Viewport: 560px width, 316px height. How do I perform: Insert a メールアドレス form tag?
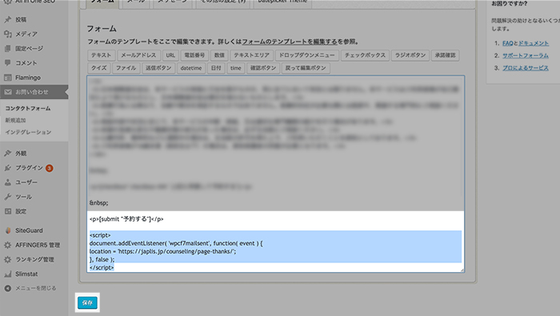tap(138, 55)
